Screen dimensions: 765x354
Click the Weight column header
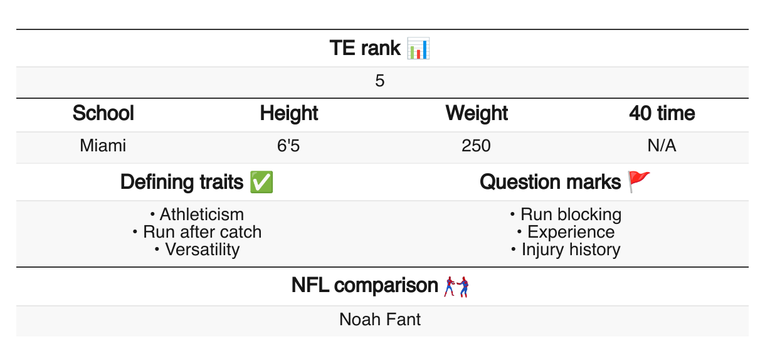(x=477, y=114)
